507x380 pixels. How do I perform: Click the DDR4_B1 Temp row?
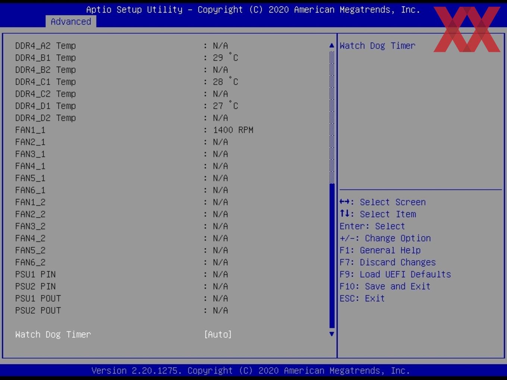(127, 58)
